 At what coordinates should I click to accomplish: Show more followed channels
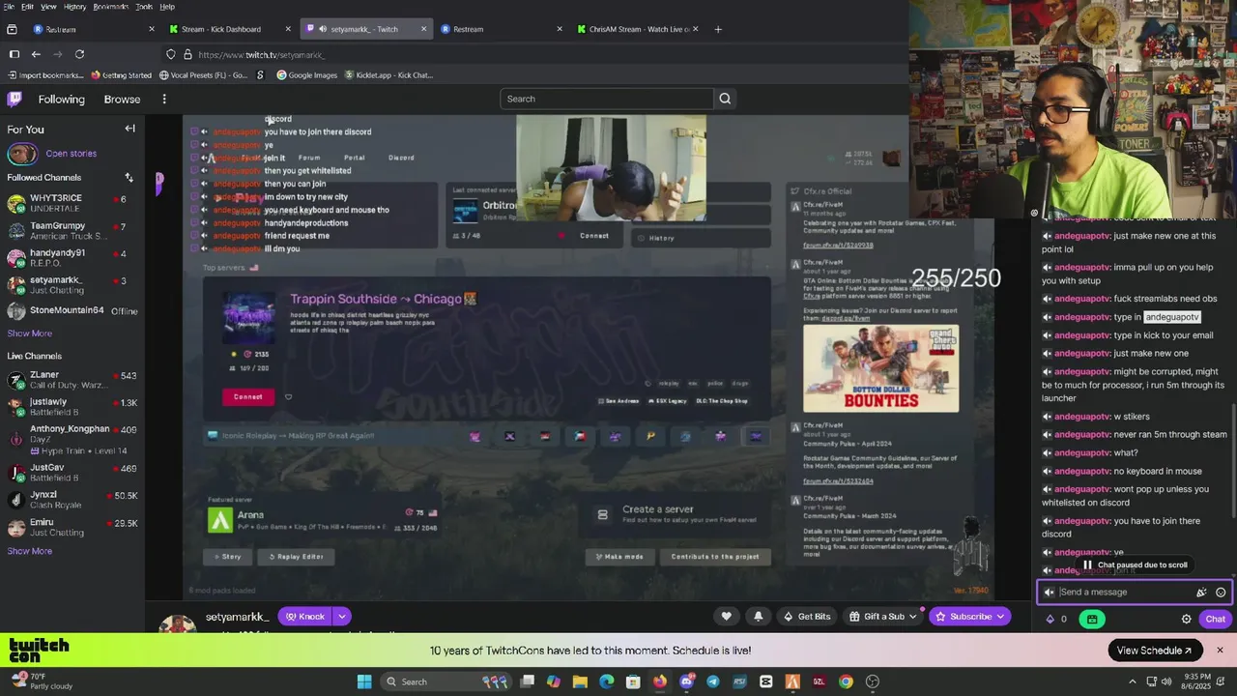[x=30, y=333]
